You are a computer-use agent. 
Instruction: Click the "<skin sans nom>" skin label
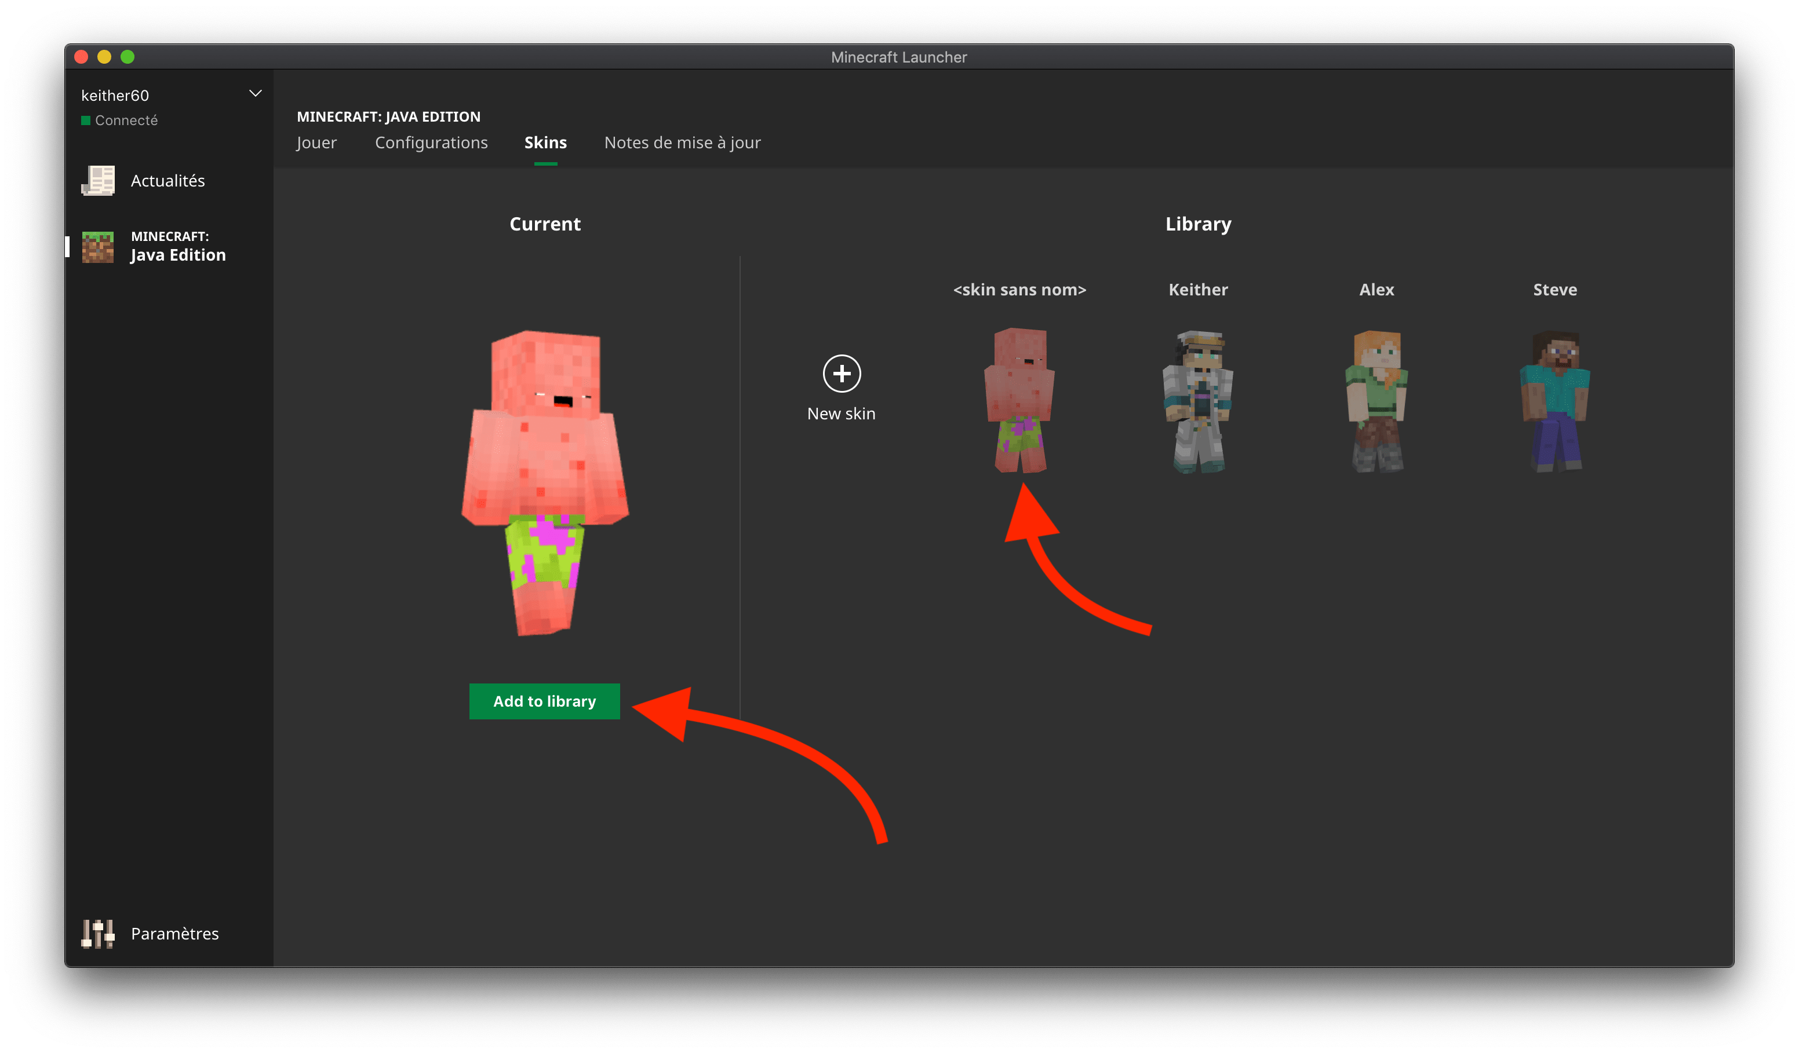click(x=1019, y=290)
